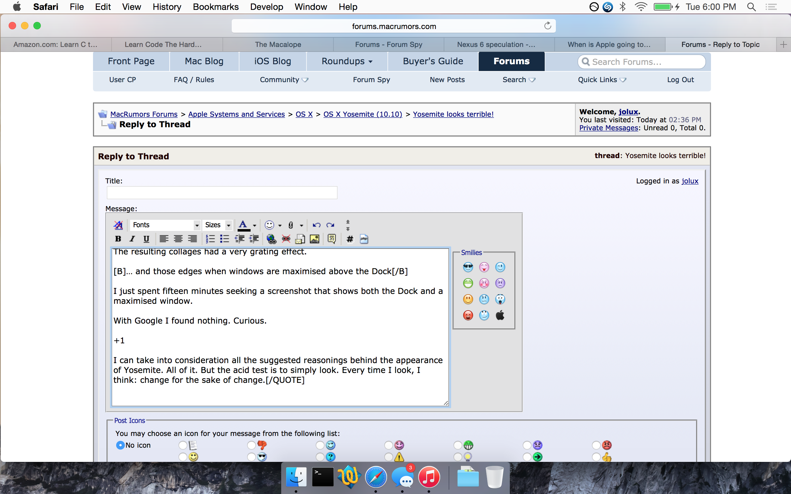Select the purple sad face post icon radio
This screenshot has width=791, height=494.
tap(527, 445)
